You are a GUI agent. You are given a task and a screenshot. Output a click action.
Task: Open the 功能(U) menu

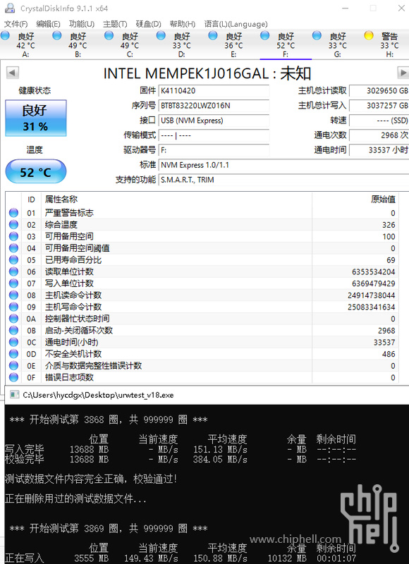(82, 24)
